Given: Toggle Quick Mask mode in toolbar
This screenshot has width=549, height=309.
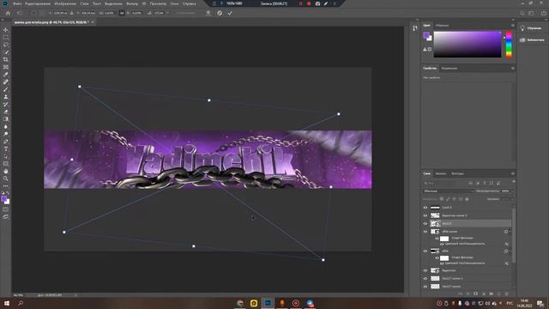Looking at the screenshot, I should (x=6, y=209).
